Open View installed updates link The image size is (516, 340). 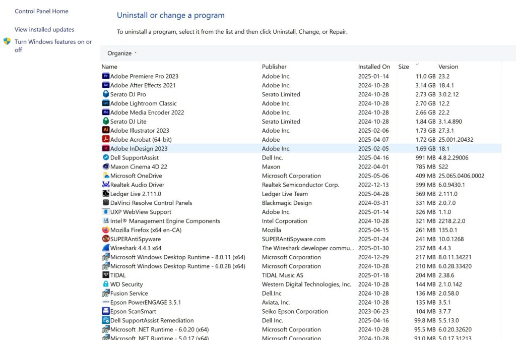tap(44, 29)
